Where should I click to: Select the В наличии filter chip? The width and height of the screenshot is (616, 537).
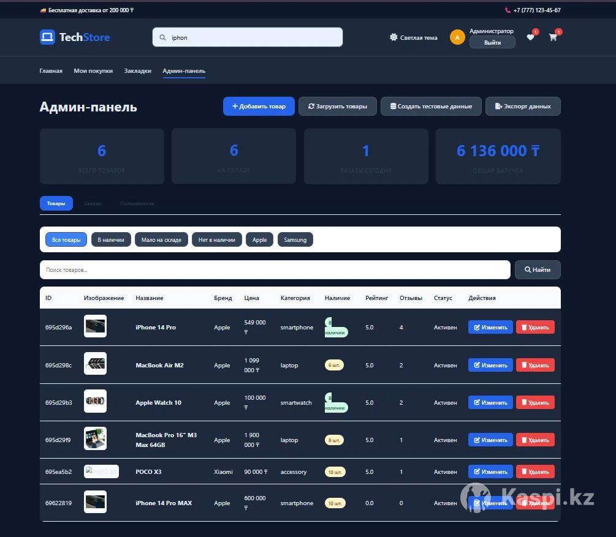[x=111, y=239]
